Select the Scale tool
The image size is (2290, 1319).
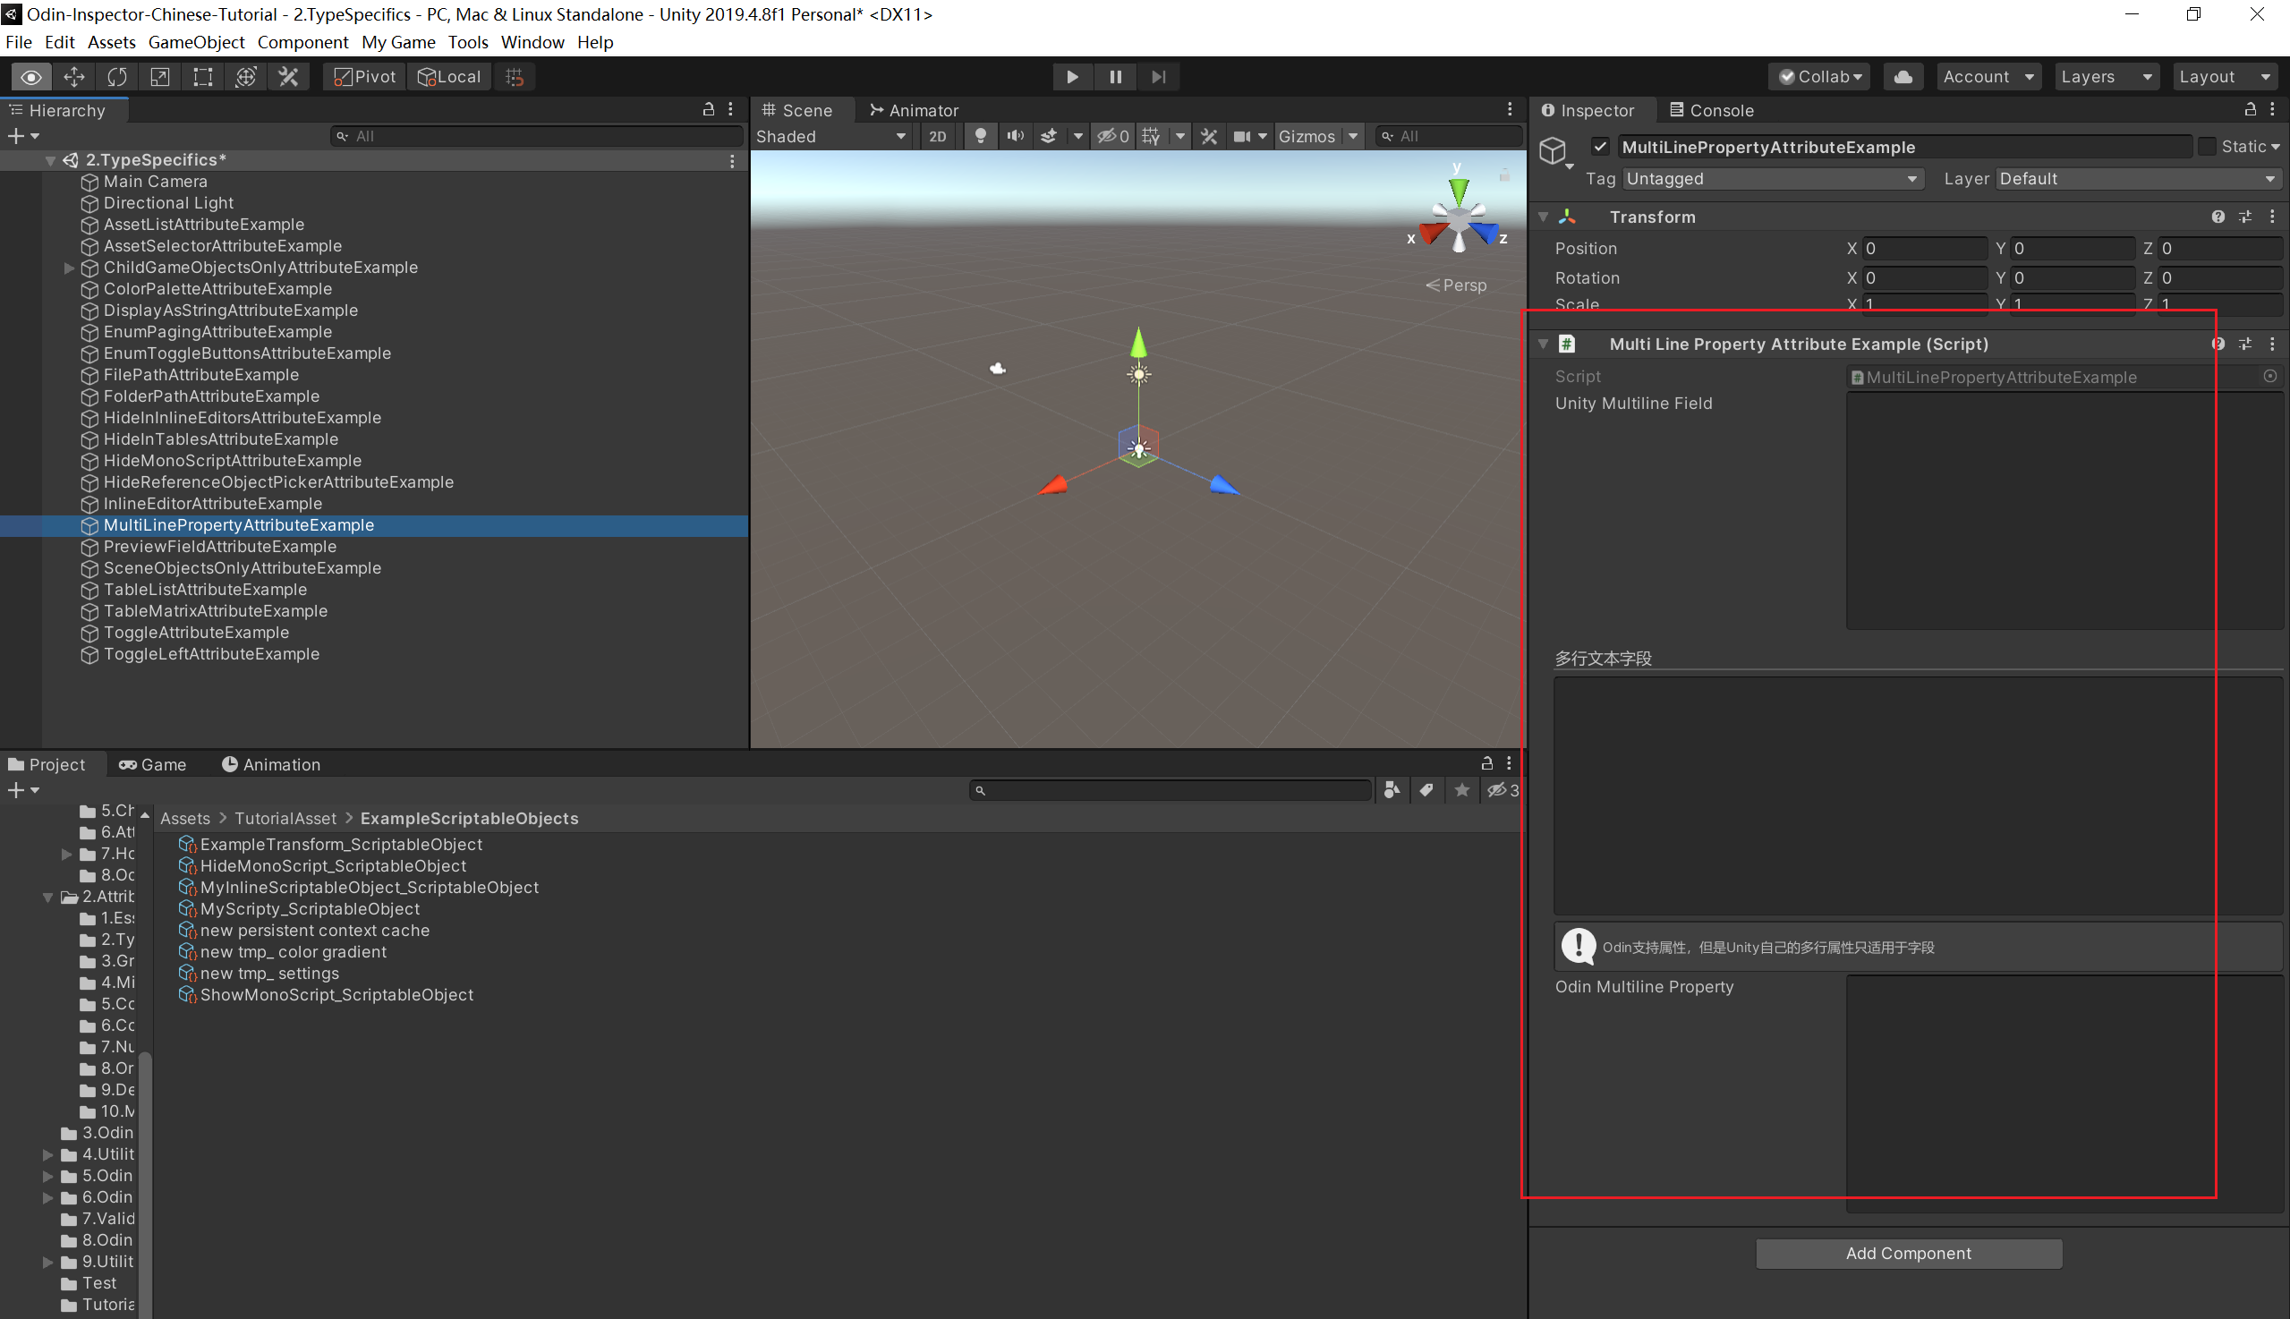click(x=159, y=77)
